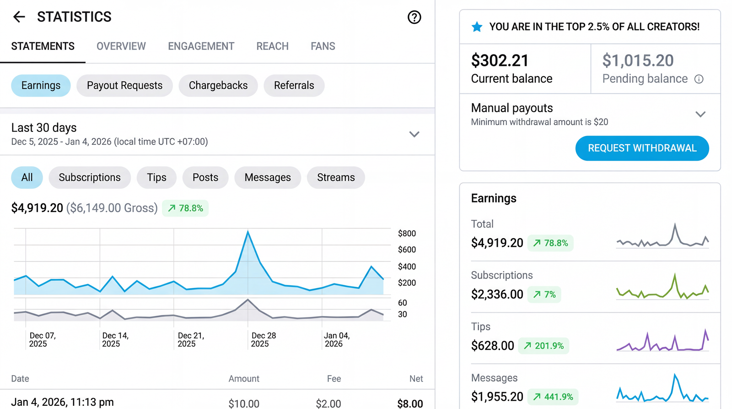Open the Payout Requests section
732x409 pixels.
[x=124, y=86]
